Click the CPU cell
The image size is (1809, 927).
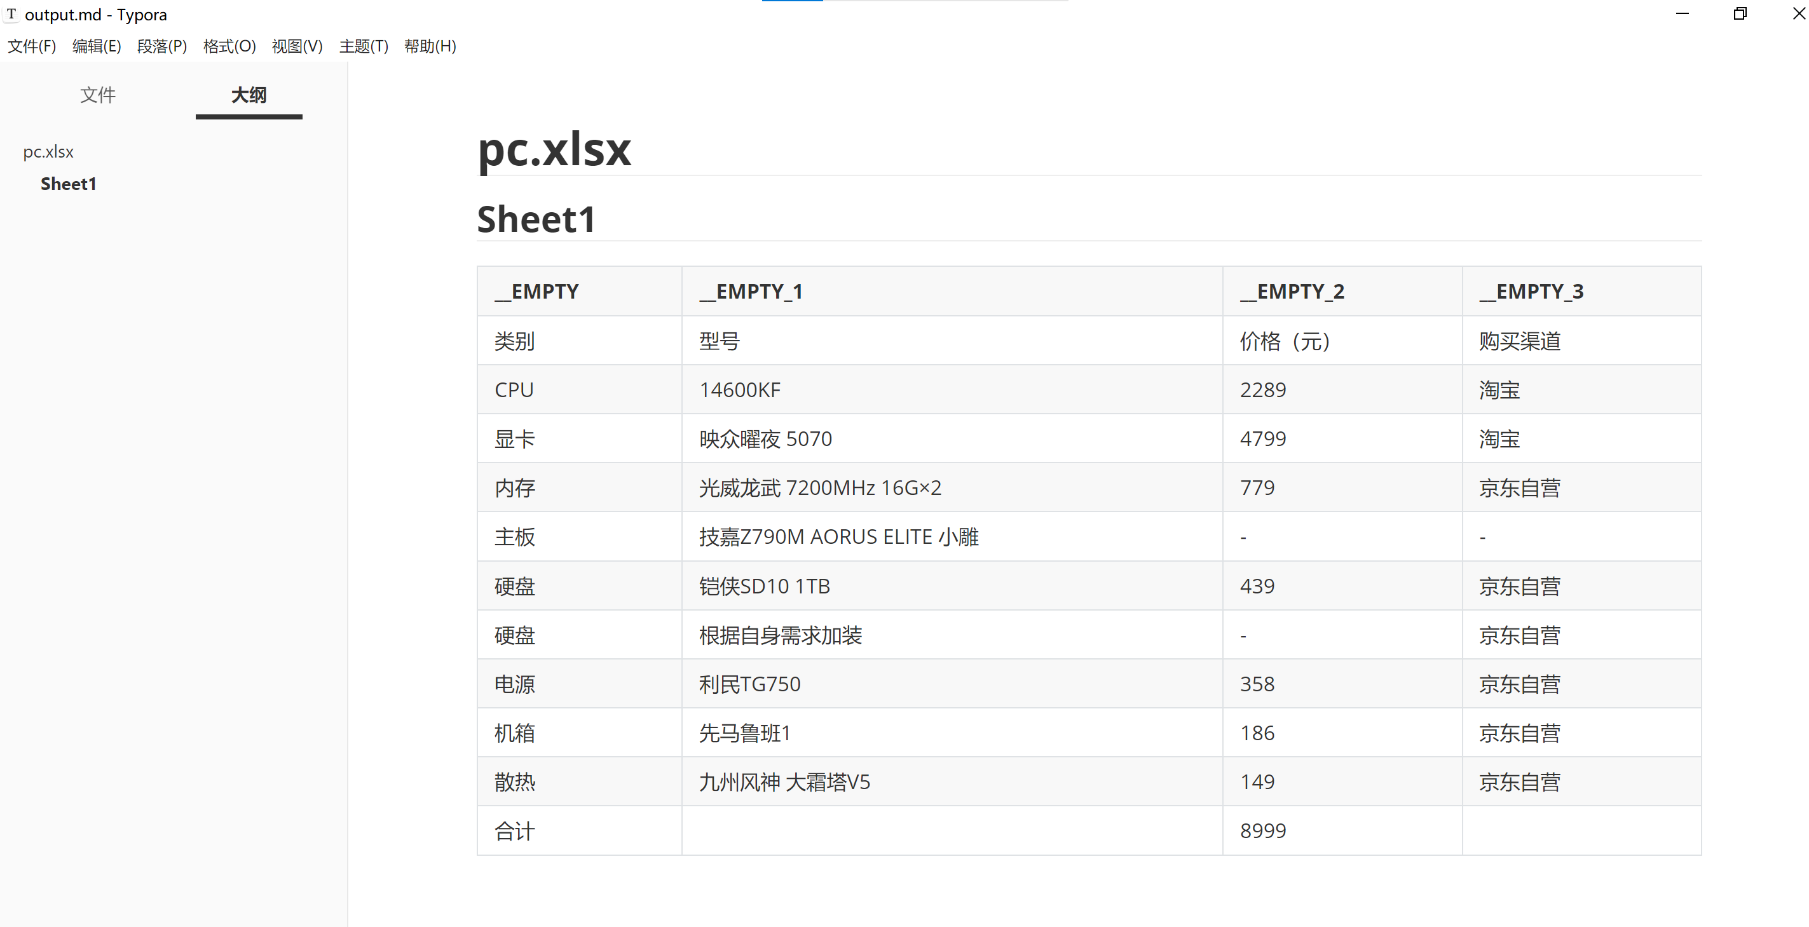[x=580, y=389]
